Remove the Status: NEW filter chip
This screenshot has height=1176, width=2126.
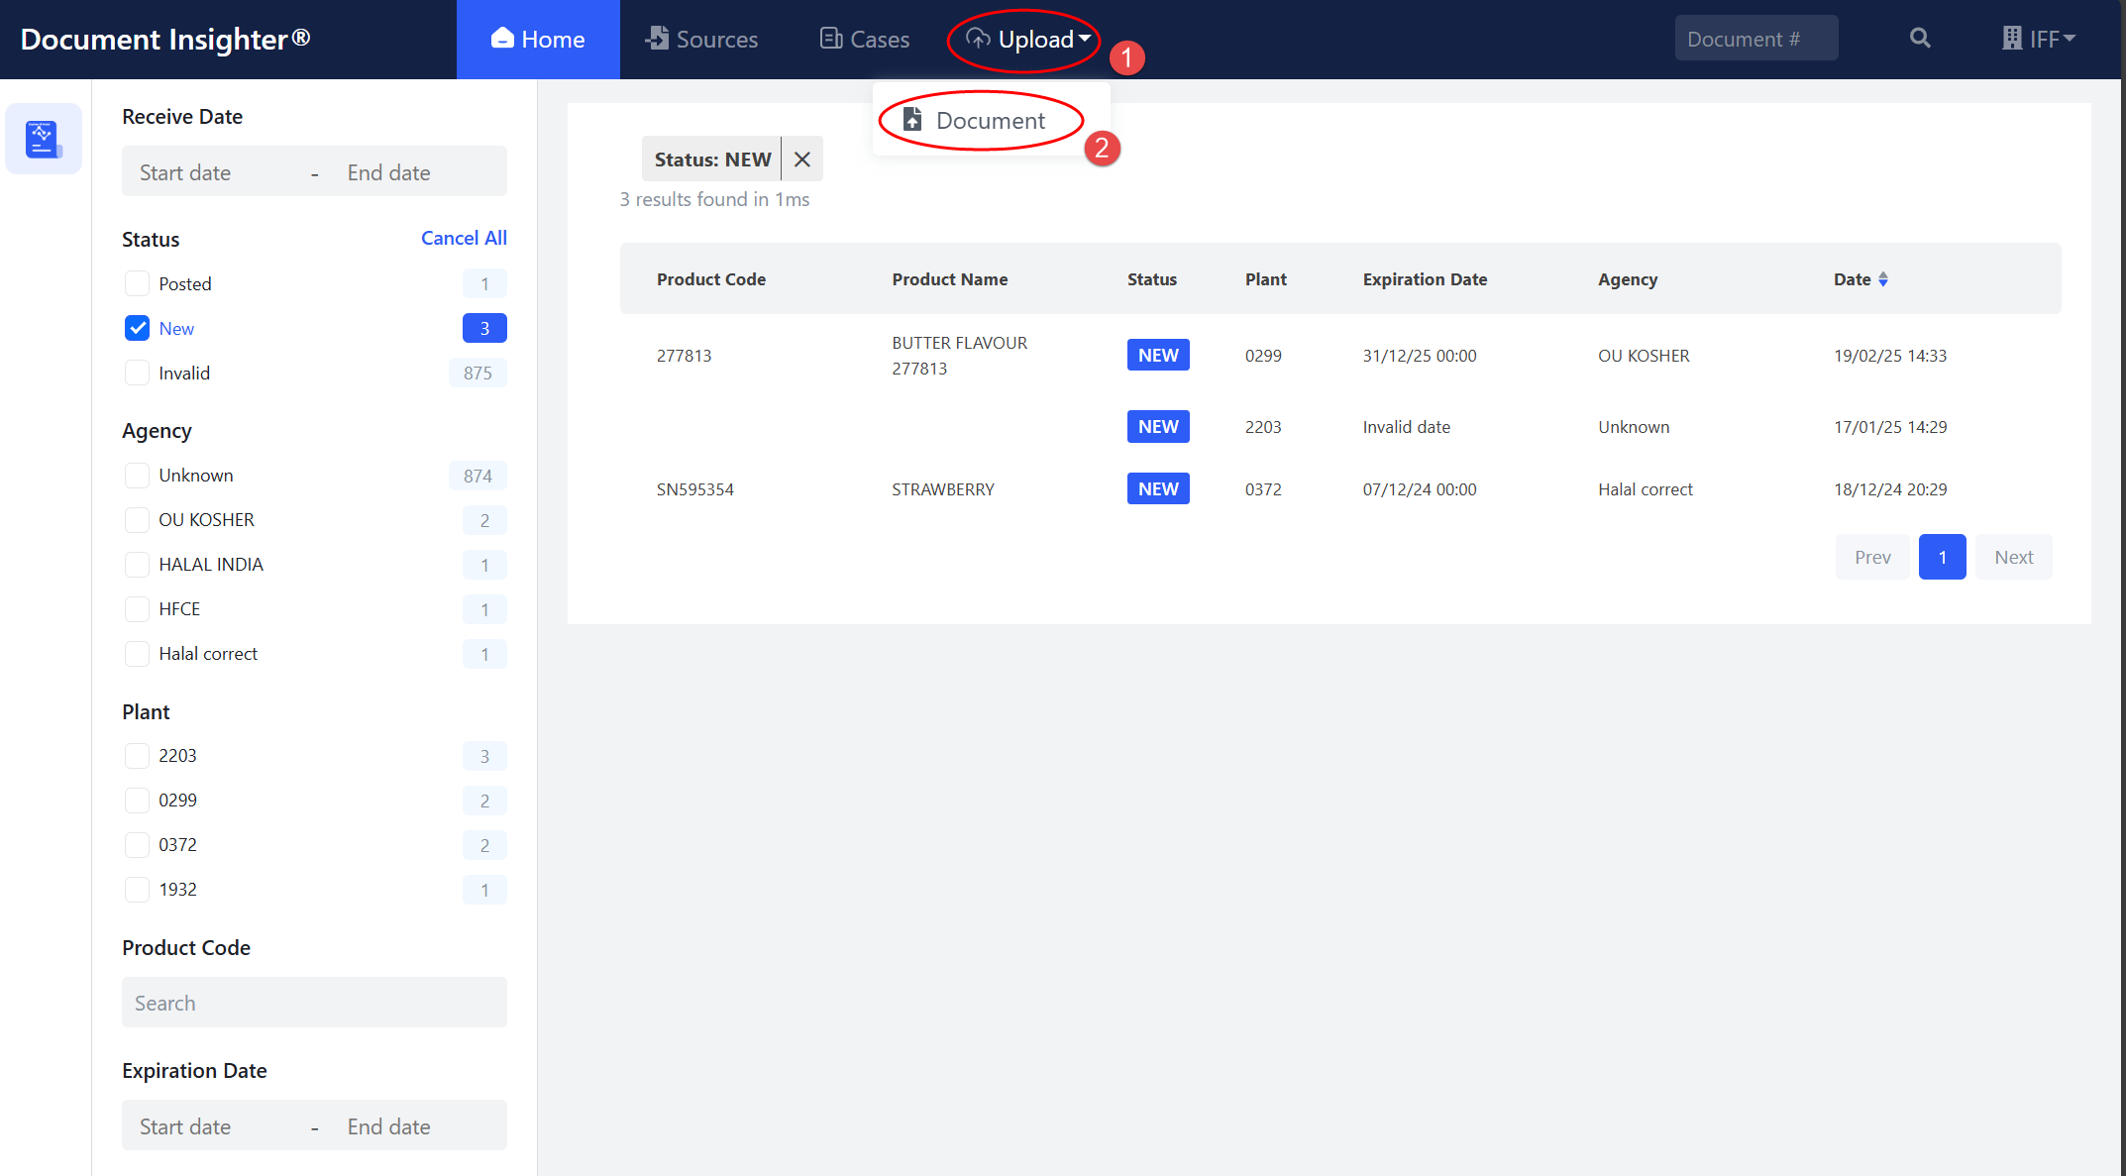(802, 160)
